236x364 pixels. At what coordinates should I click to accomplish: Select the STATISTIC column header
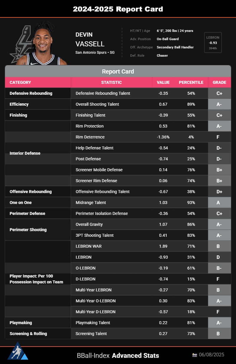[111, 82]
